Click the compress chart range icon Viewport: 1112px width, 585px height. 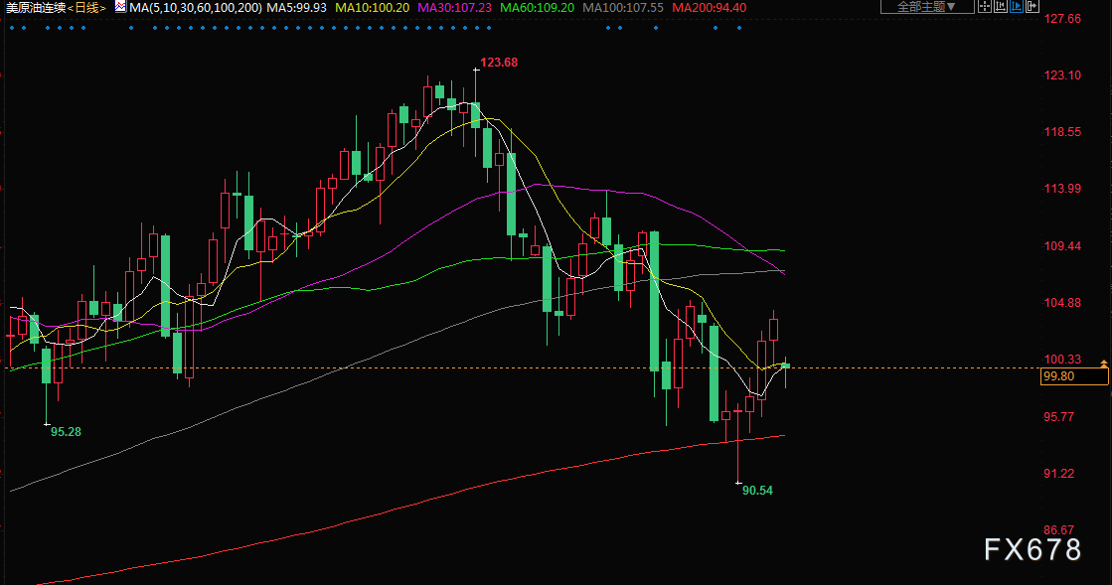1000,7
